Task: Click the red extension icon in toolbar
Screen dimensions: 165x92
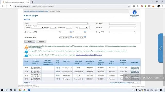Action: point(142,6)
